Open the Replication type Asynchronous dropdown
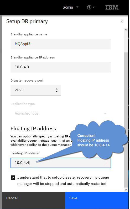130x209 pixels. coord(61,114)
